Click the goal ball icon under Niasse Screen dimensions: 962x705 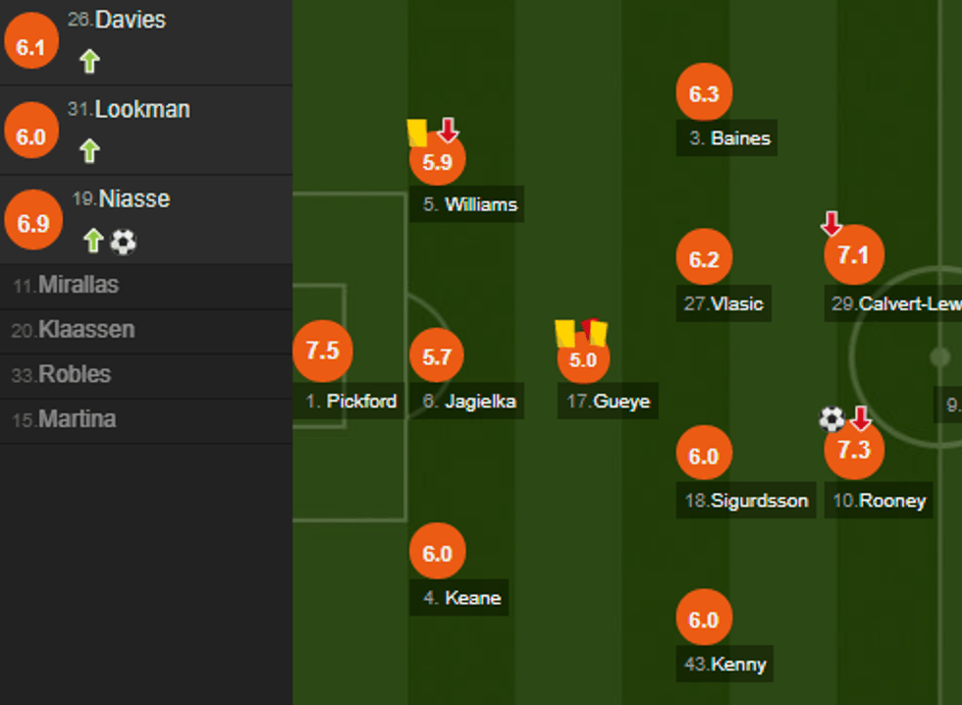pyautogui.click(x=124, y=241)
